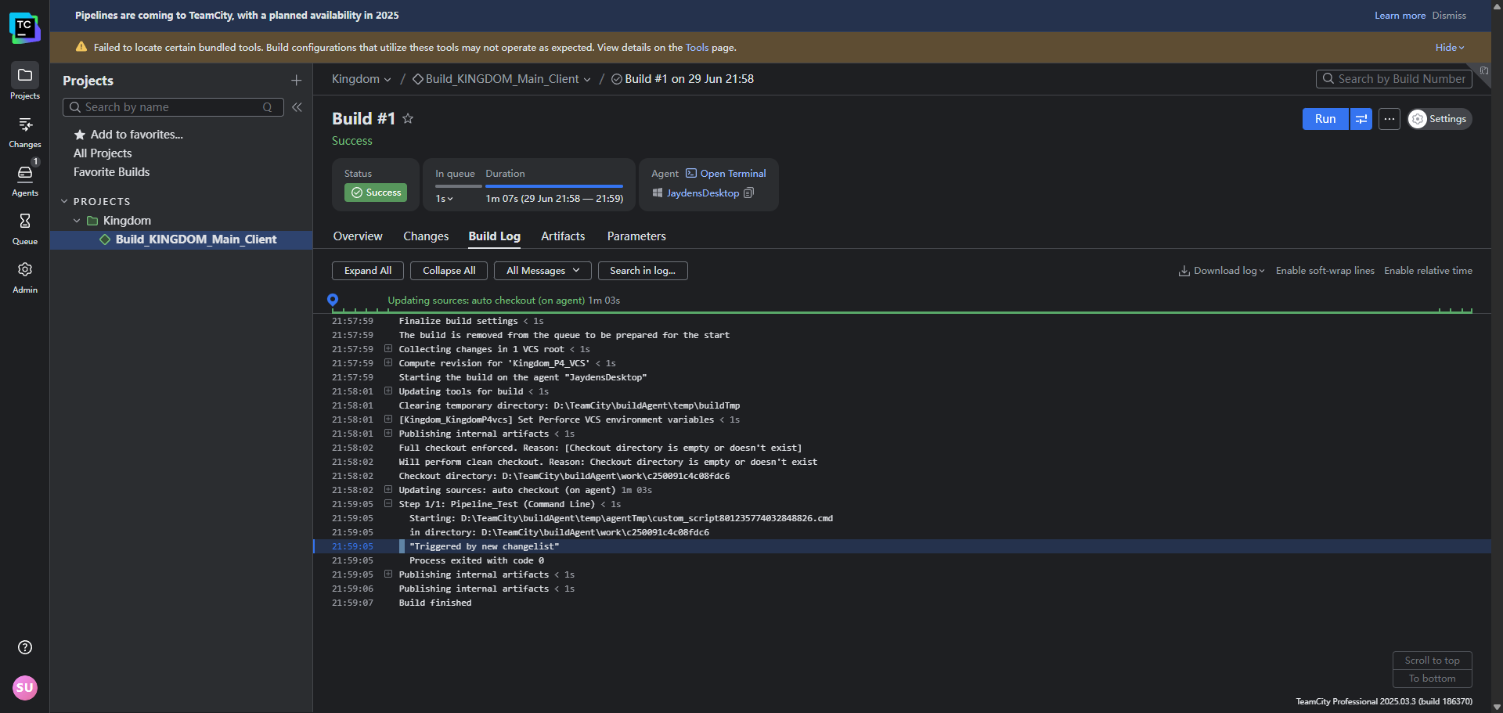Image resolution: width=1503 pixels, height=713 pixels.
Task: Collapse the Step 1/1 Pipeline_Test entry
Action: pos(387,504)
